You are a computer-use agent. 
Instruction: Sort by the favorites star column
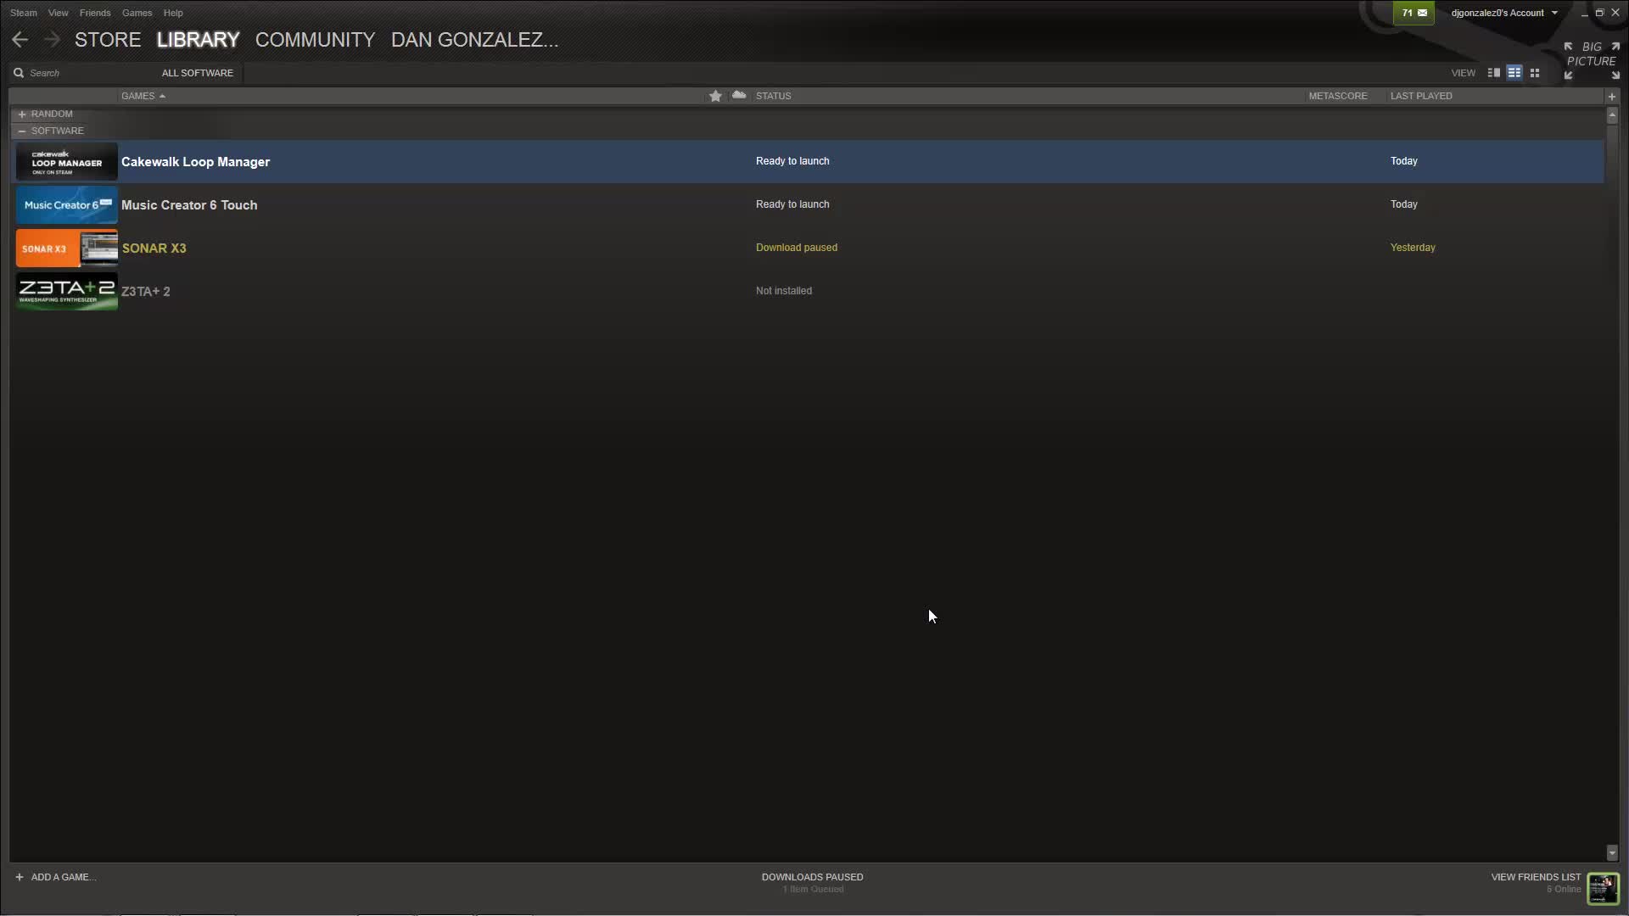pos(715,96)
